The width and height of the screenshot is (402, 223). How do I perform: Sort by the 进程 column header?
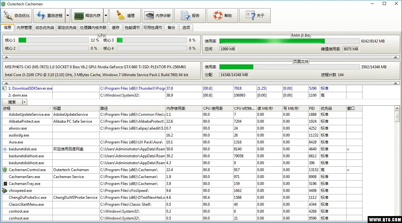tap(27, 108)
